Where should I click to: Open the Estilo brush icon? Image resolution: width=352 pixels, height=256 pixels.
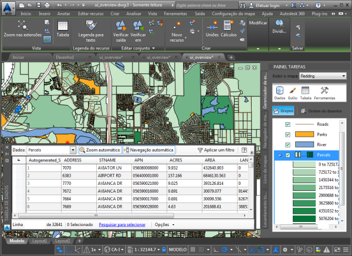pos(292,90)
